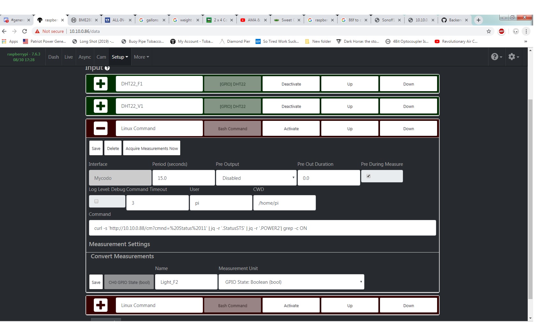Open Chrome's three-dot menu

pyautogui.click(x=526, y=31)
